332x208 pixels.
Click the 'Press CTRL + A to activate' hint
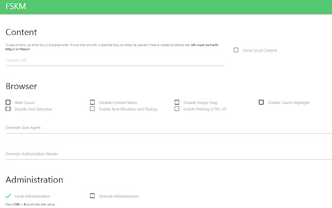[x=30, y=204]
